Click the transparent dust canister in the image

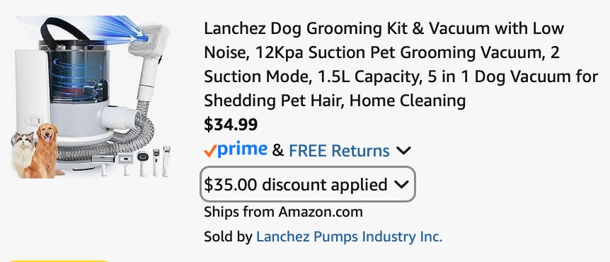81,74
